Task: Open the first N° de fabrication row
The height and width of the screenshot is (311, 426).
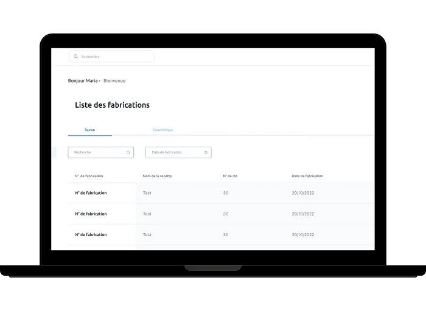Action: [91, 193]
